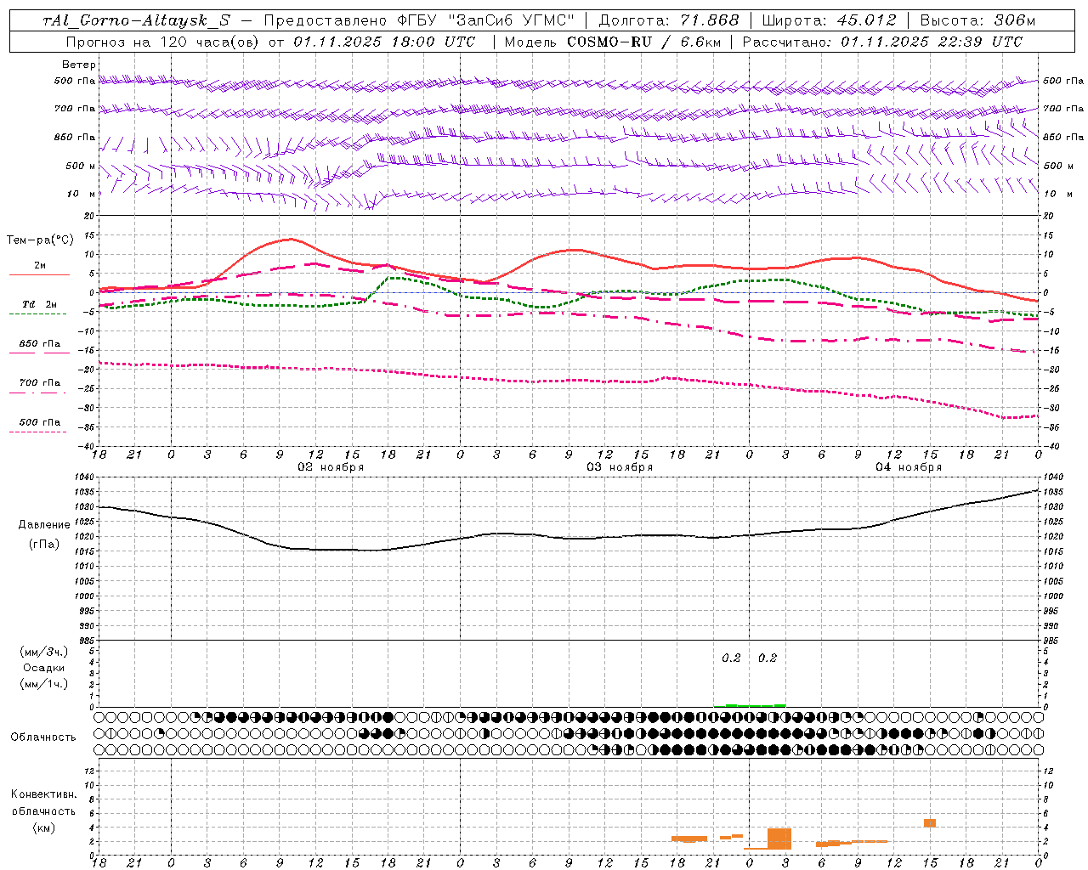Select the provider text ФГБУ "ЗапСиб УГМС"
Screen dimensions: 1088x870
click(x=485, y=21)
